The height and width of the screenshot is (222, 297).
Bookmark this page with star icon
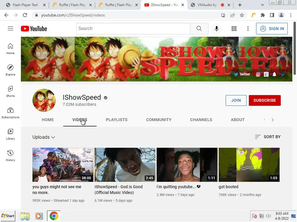point(242,15)
